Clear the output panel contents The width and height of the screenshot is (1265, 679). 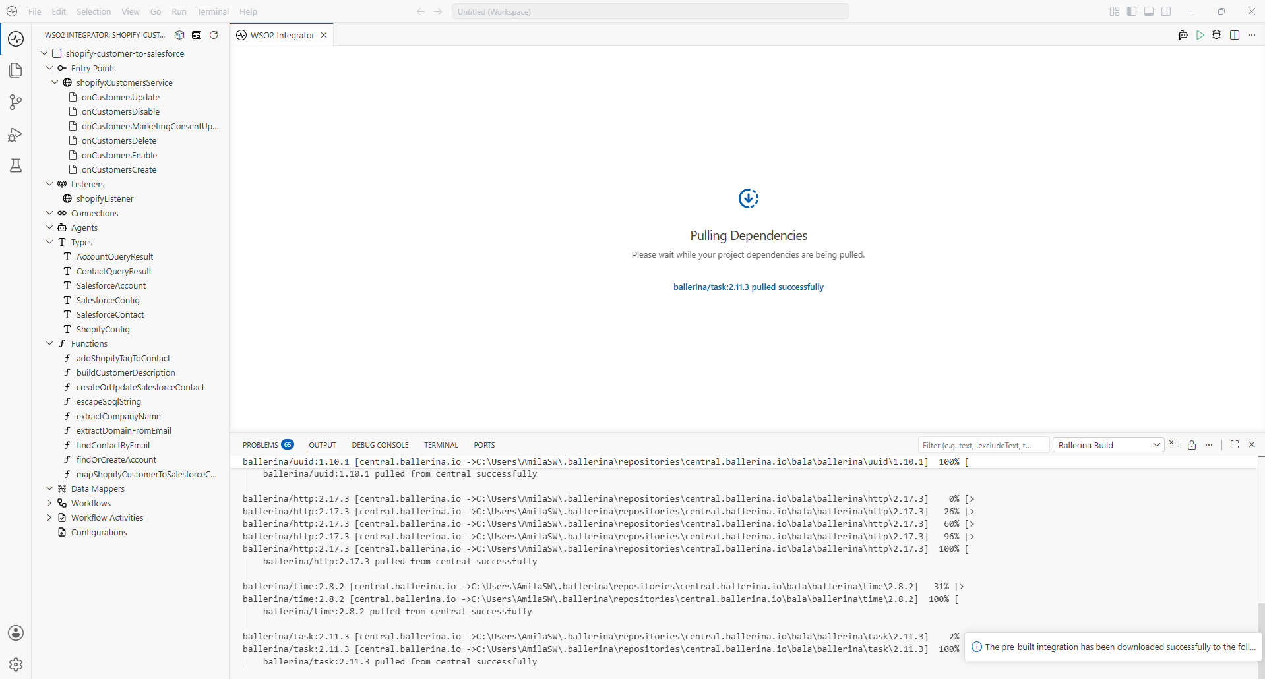(x=1175, y=445)
